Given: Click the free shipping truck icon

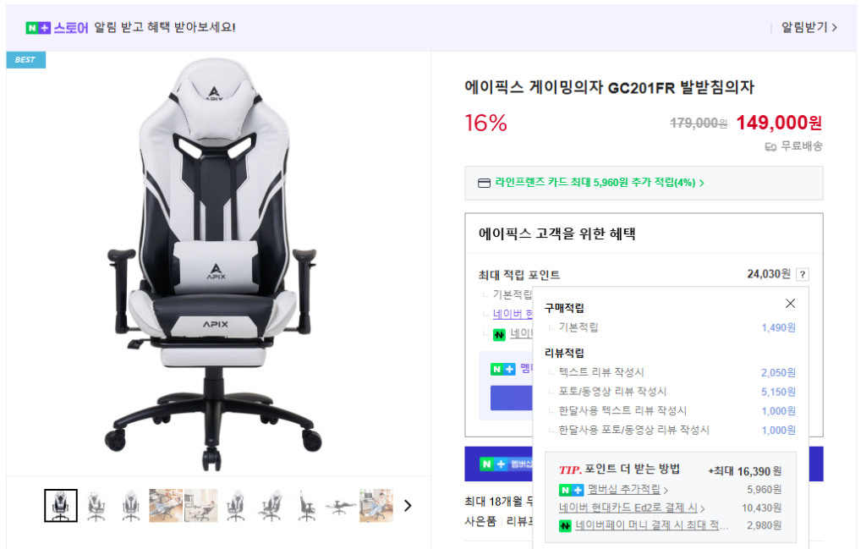Looking at the screenshot, I should [770, 147].
